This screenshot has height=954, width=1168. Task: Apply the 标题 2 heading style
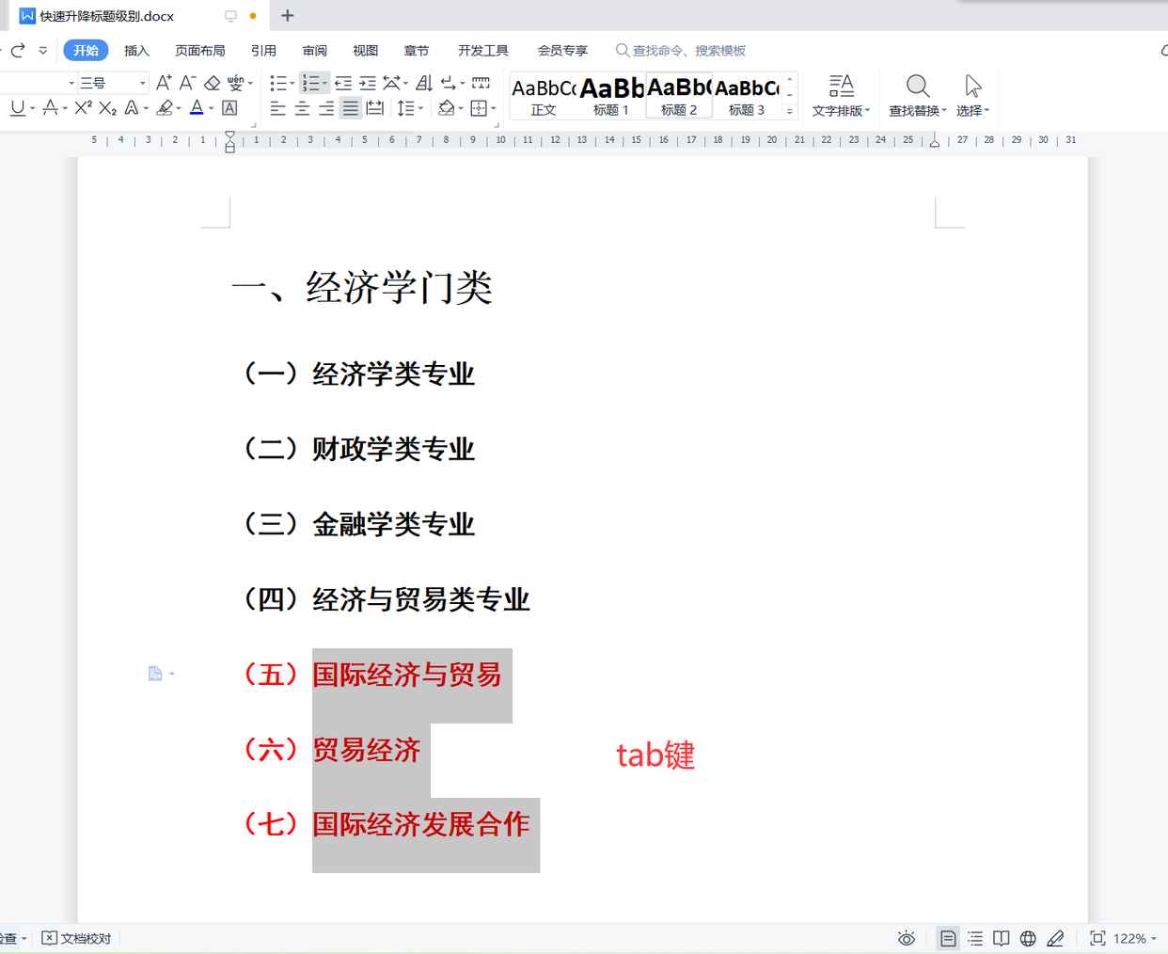(677, 94)
